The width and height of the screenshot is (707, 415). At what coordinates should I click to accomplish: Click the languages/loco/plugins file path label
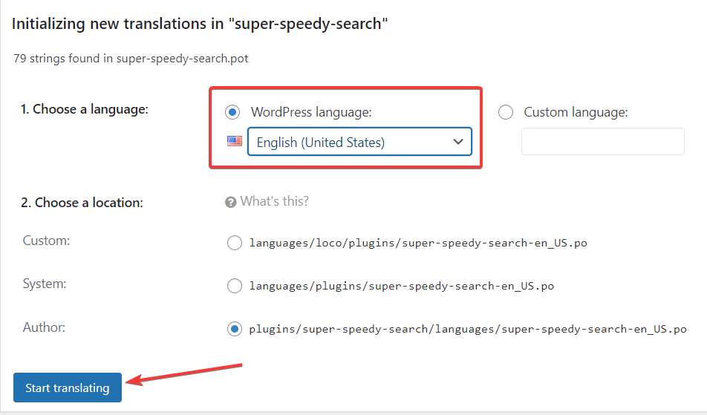[418, 243]
